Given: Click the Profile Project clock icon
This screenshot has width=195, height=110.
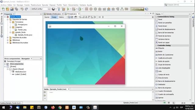Looking at the screenshot, I should 80,9.
